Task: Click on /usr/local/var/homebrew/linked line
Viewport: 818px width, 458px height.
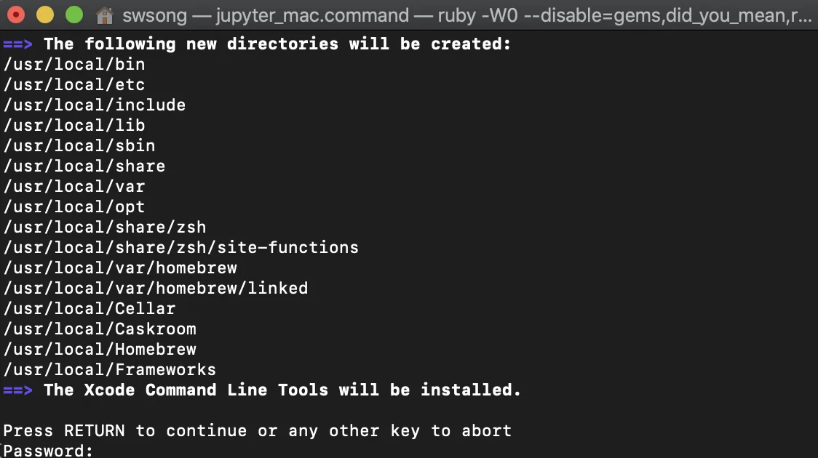Action: point(156,289)
